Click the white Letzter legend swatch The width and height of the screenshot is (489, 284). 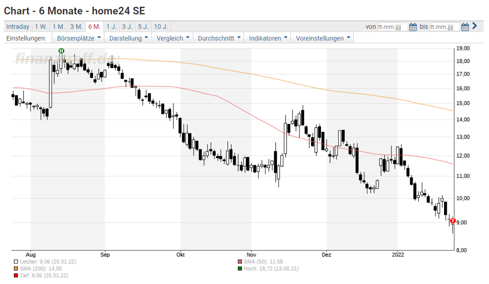coord(16,262)
